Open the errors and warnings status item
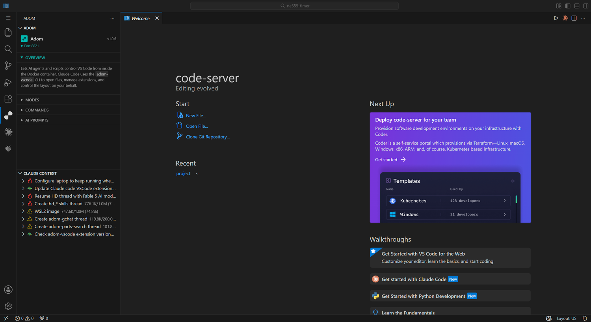The image size is (591, 322). (x=24, y=318)
